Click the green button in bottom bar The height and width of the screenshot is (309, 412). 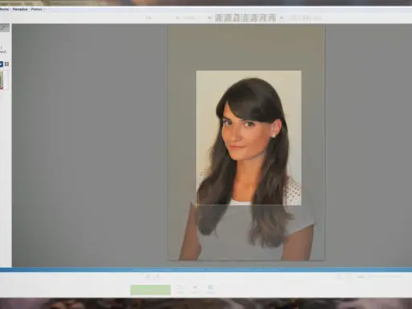click(x=150, y=290)
